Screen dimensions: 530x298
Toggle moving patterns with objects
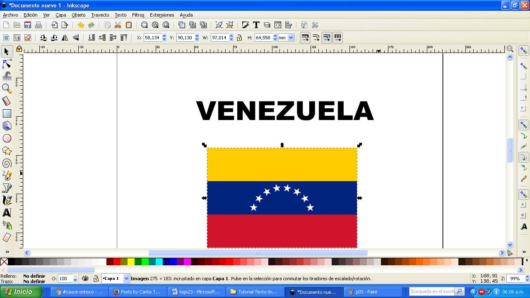(x=337, y=38)
